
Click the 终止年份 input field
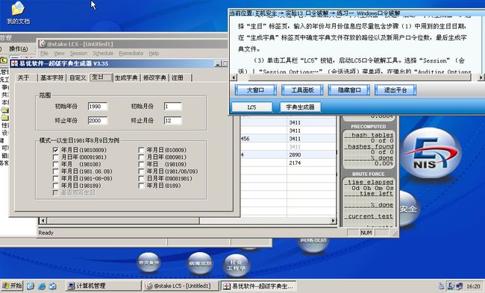click(98, 121)
